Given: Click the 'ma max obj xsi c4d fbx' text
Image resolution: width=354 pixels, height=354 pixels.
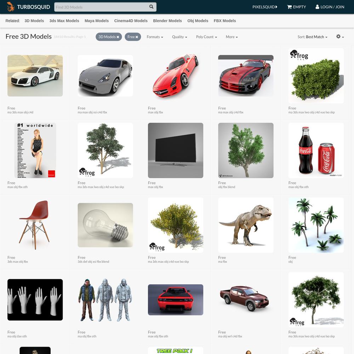Looking at the screenshot, I should (x=92, y=112).
